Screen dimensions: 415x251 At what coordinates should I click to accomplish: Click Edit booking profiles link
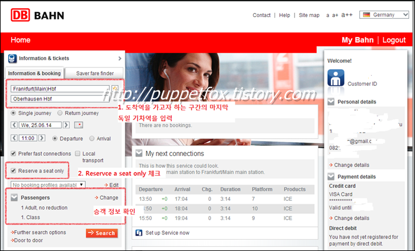pos(111,185)
